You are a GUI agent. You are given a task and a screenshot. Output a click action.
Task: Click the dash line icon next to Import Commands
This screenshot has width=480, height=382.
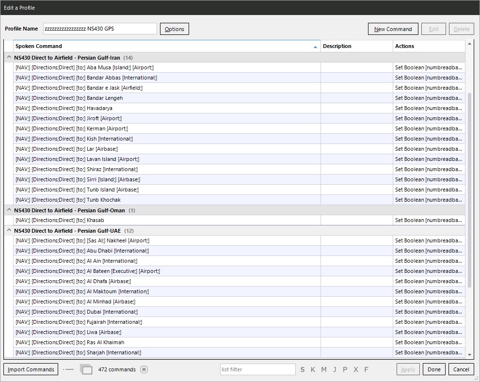(x=69, y=369)
